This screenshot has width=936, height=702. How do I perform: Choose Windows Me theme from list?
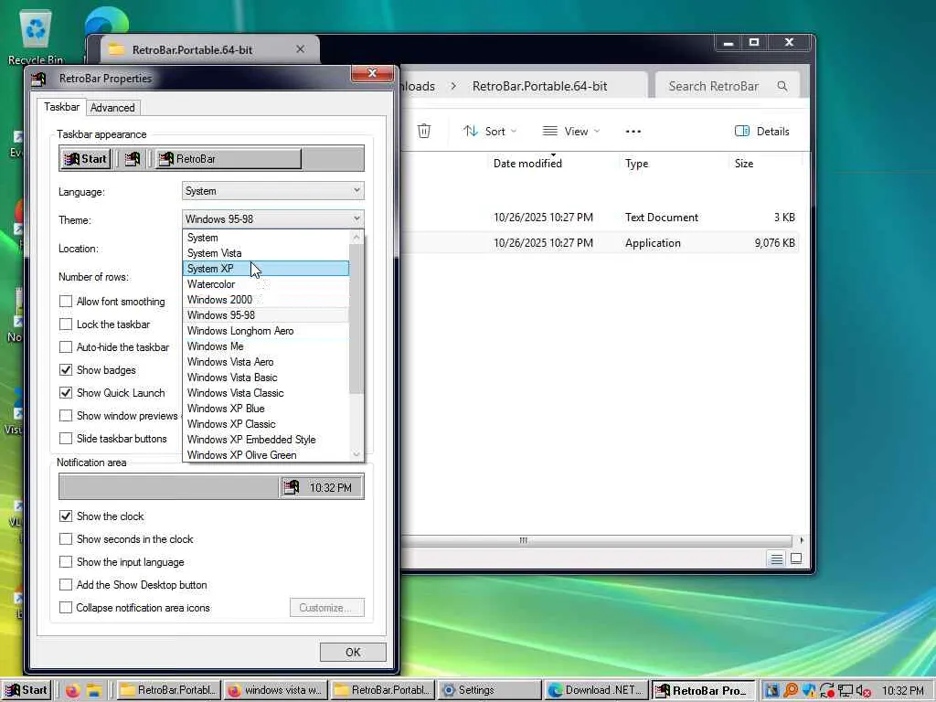pos(266,346)
